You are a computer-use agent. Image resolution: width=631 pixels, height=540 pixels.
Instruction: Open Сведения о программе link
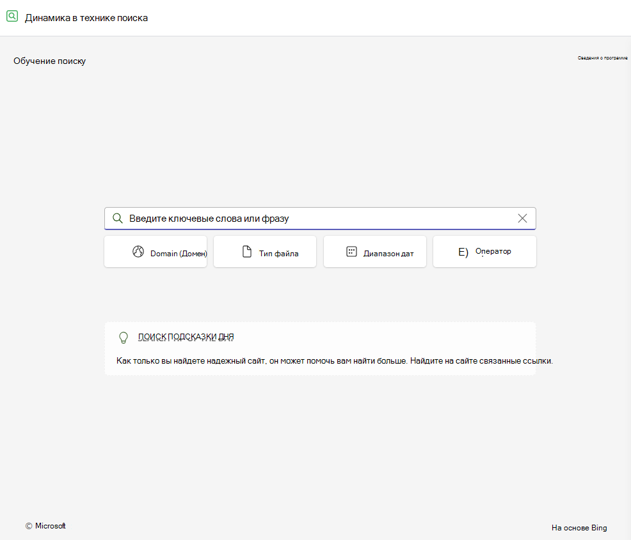click(x=602, y=58)
